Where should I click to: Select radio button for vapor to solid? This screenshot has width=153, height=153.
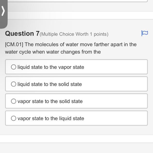tap(14, 101)
